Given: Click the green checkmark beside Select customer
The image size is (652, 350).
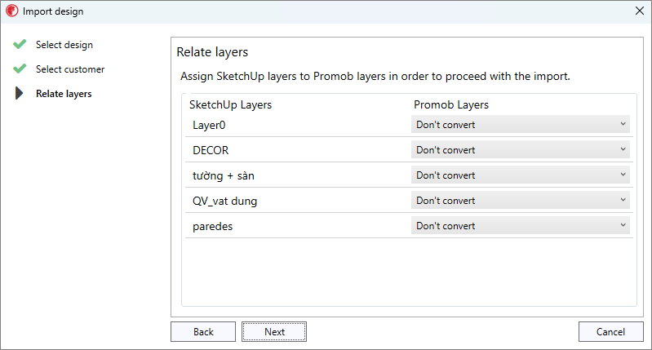Looking at the screenshot, I should pyautogui.click(x=20, y=69).
